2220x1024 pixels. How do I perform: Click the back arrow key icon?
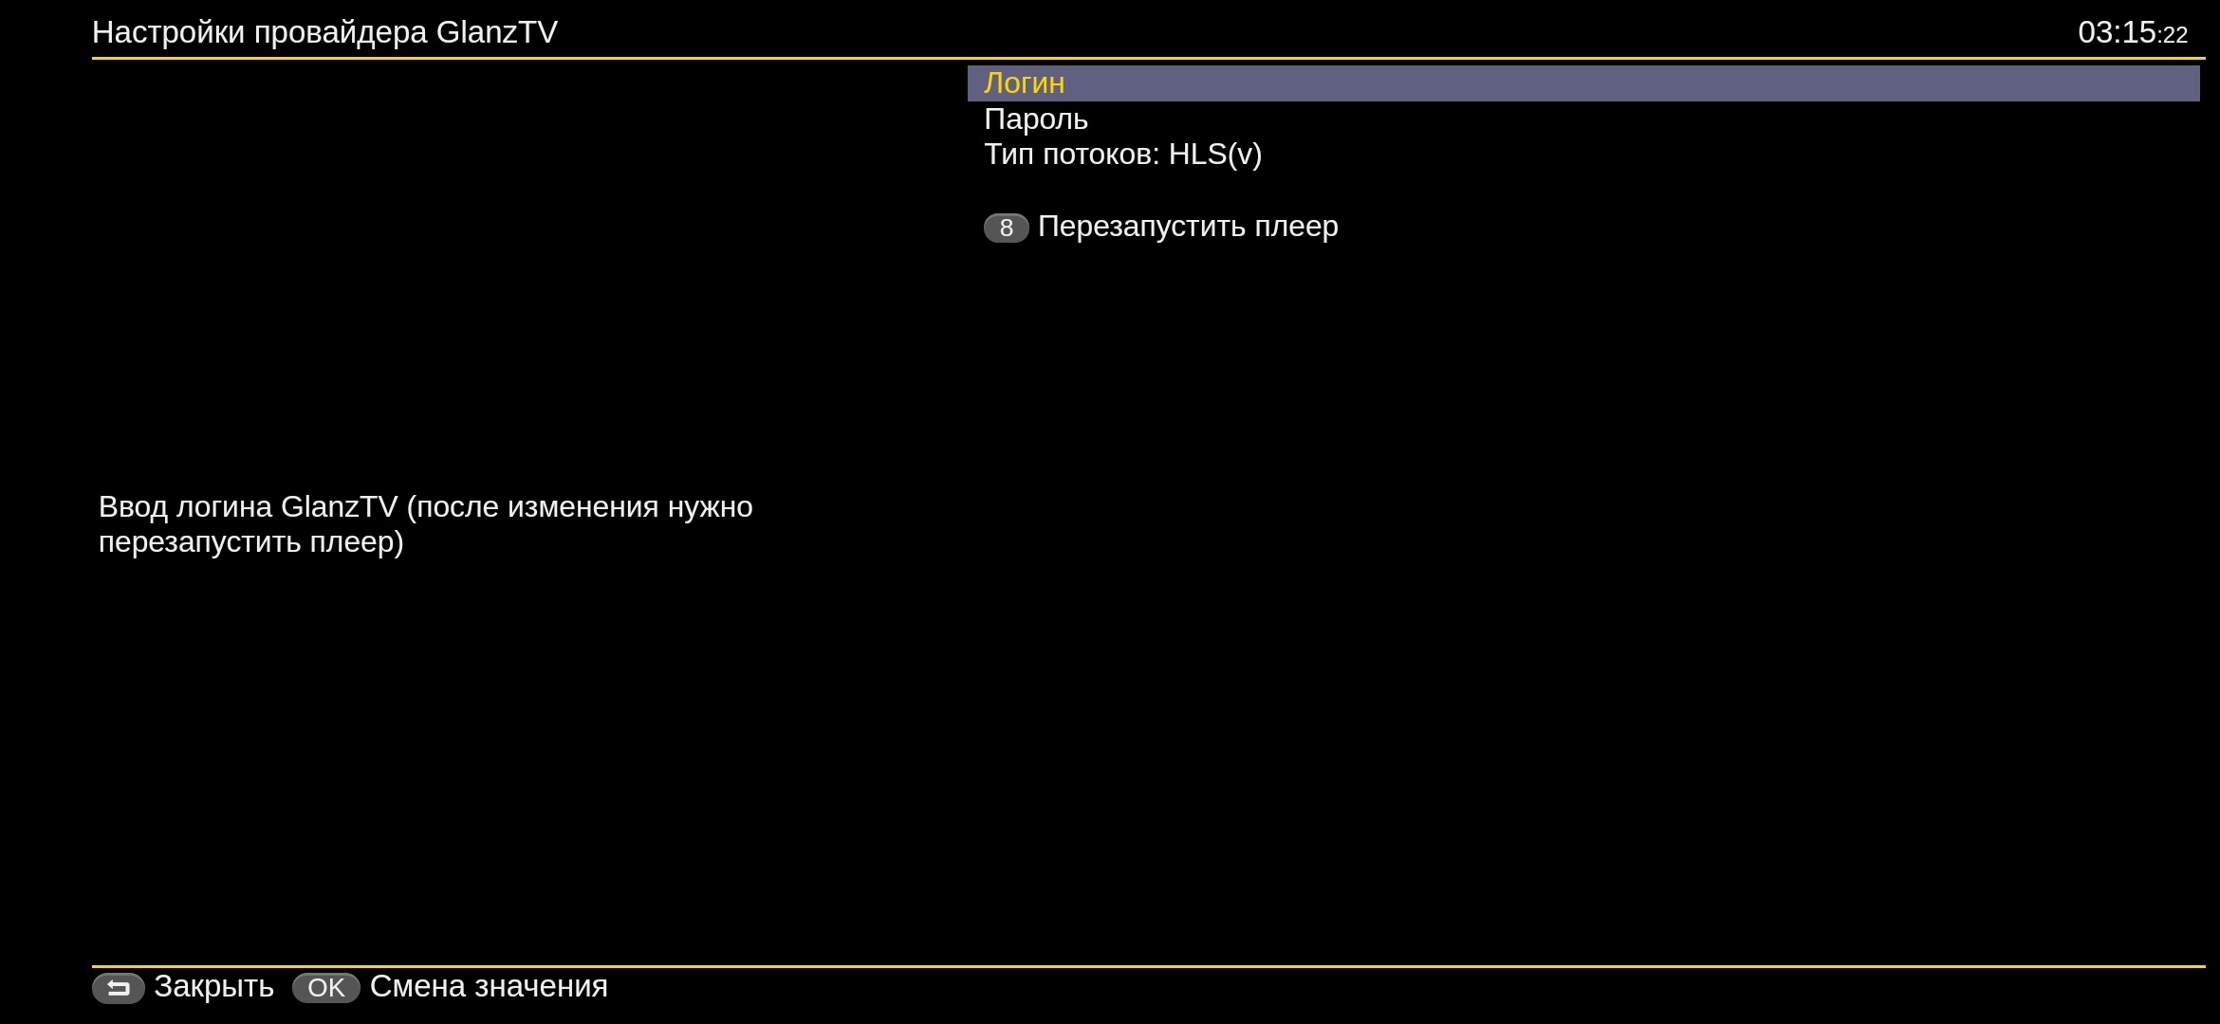click(119, 988)
